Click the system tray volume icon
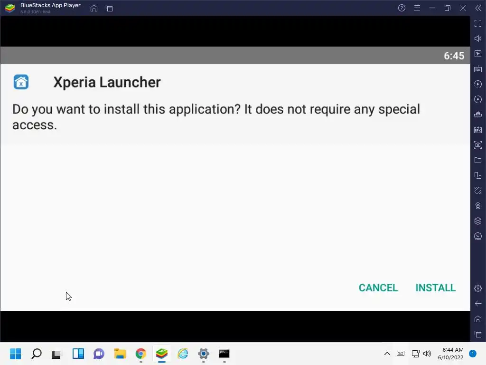The height and width of the screenshot is (365, 486). point(427,354)
